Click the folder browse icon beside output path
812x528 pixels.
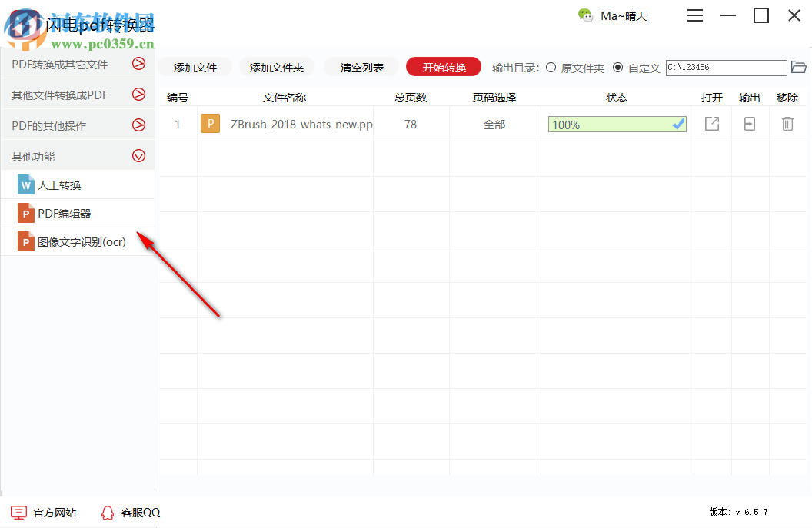(799, 68)
